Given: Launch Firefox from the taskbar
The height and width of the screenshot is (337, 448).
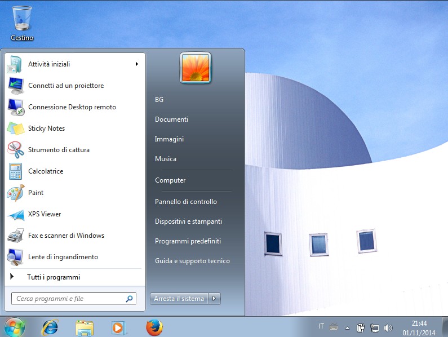Looking at the screenshot, I should point(154,327).
